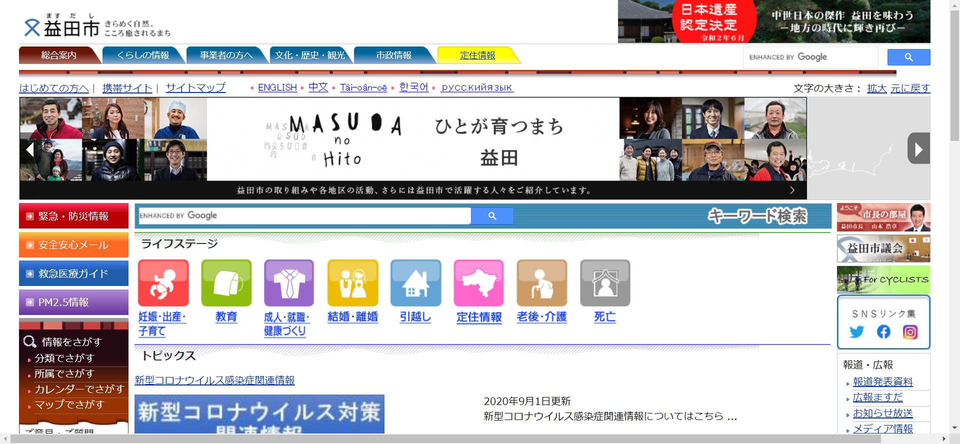Open the education backpack icon

click(226, 283)
